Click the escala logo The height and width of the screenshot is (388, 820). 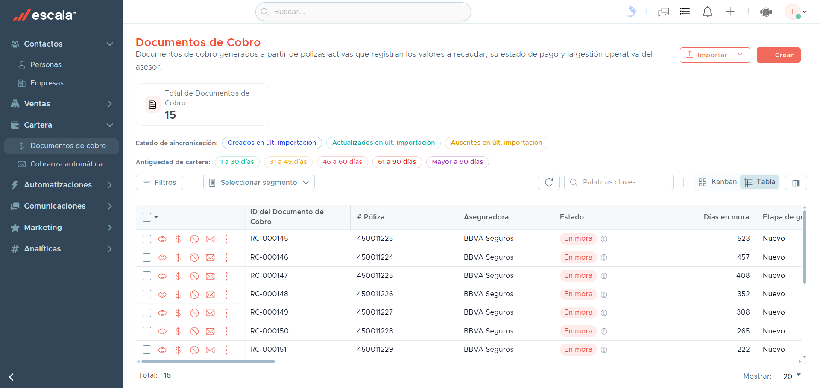44,15
